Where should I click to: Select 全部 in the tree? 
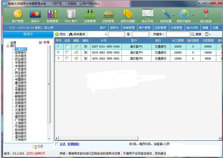[x=13, y=43]
